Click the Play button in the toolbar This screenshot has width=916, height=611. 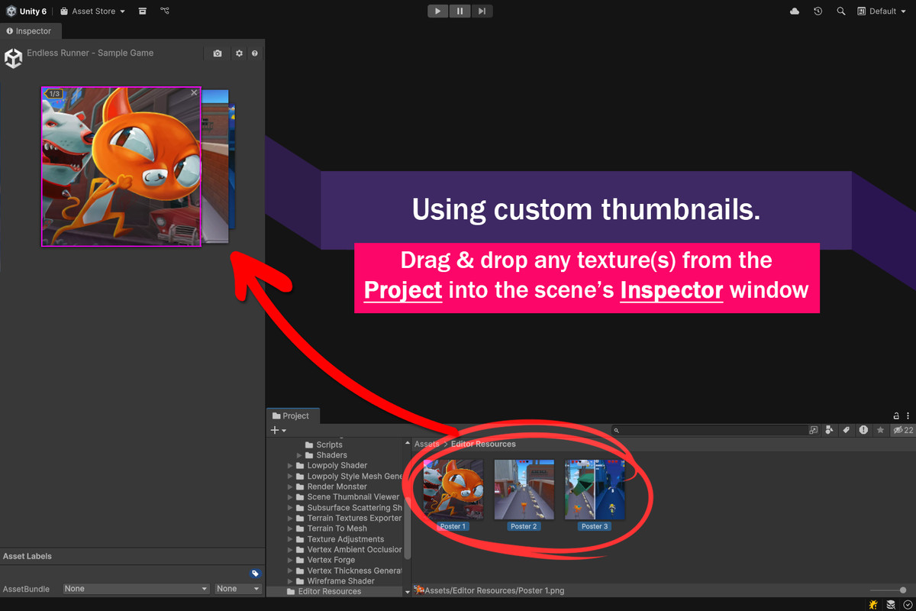[438, 11]
